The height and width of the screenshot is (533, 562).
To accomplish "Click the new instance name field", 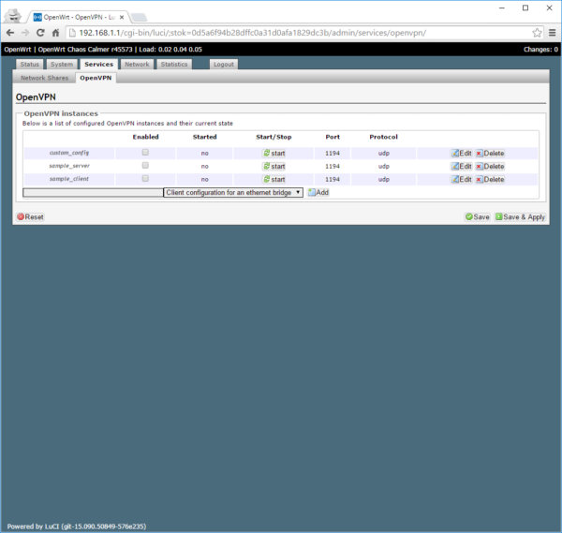I will [92, 192].
